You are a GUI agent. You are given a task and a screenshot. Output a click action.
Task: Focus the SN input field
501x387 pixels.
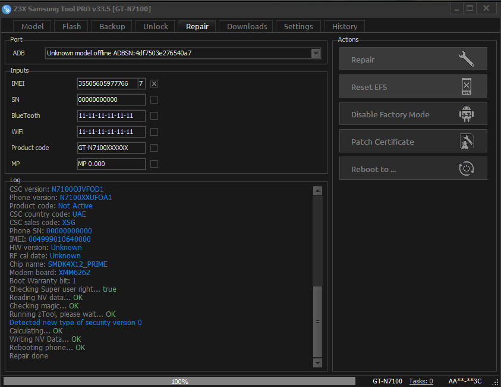point(111,100)
